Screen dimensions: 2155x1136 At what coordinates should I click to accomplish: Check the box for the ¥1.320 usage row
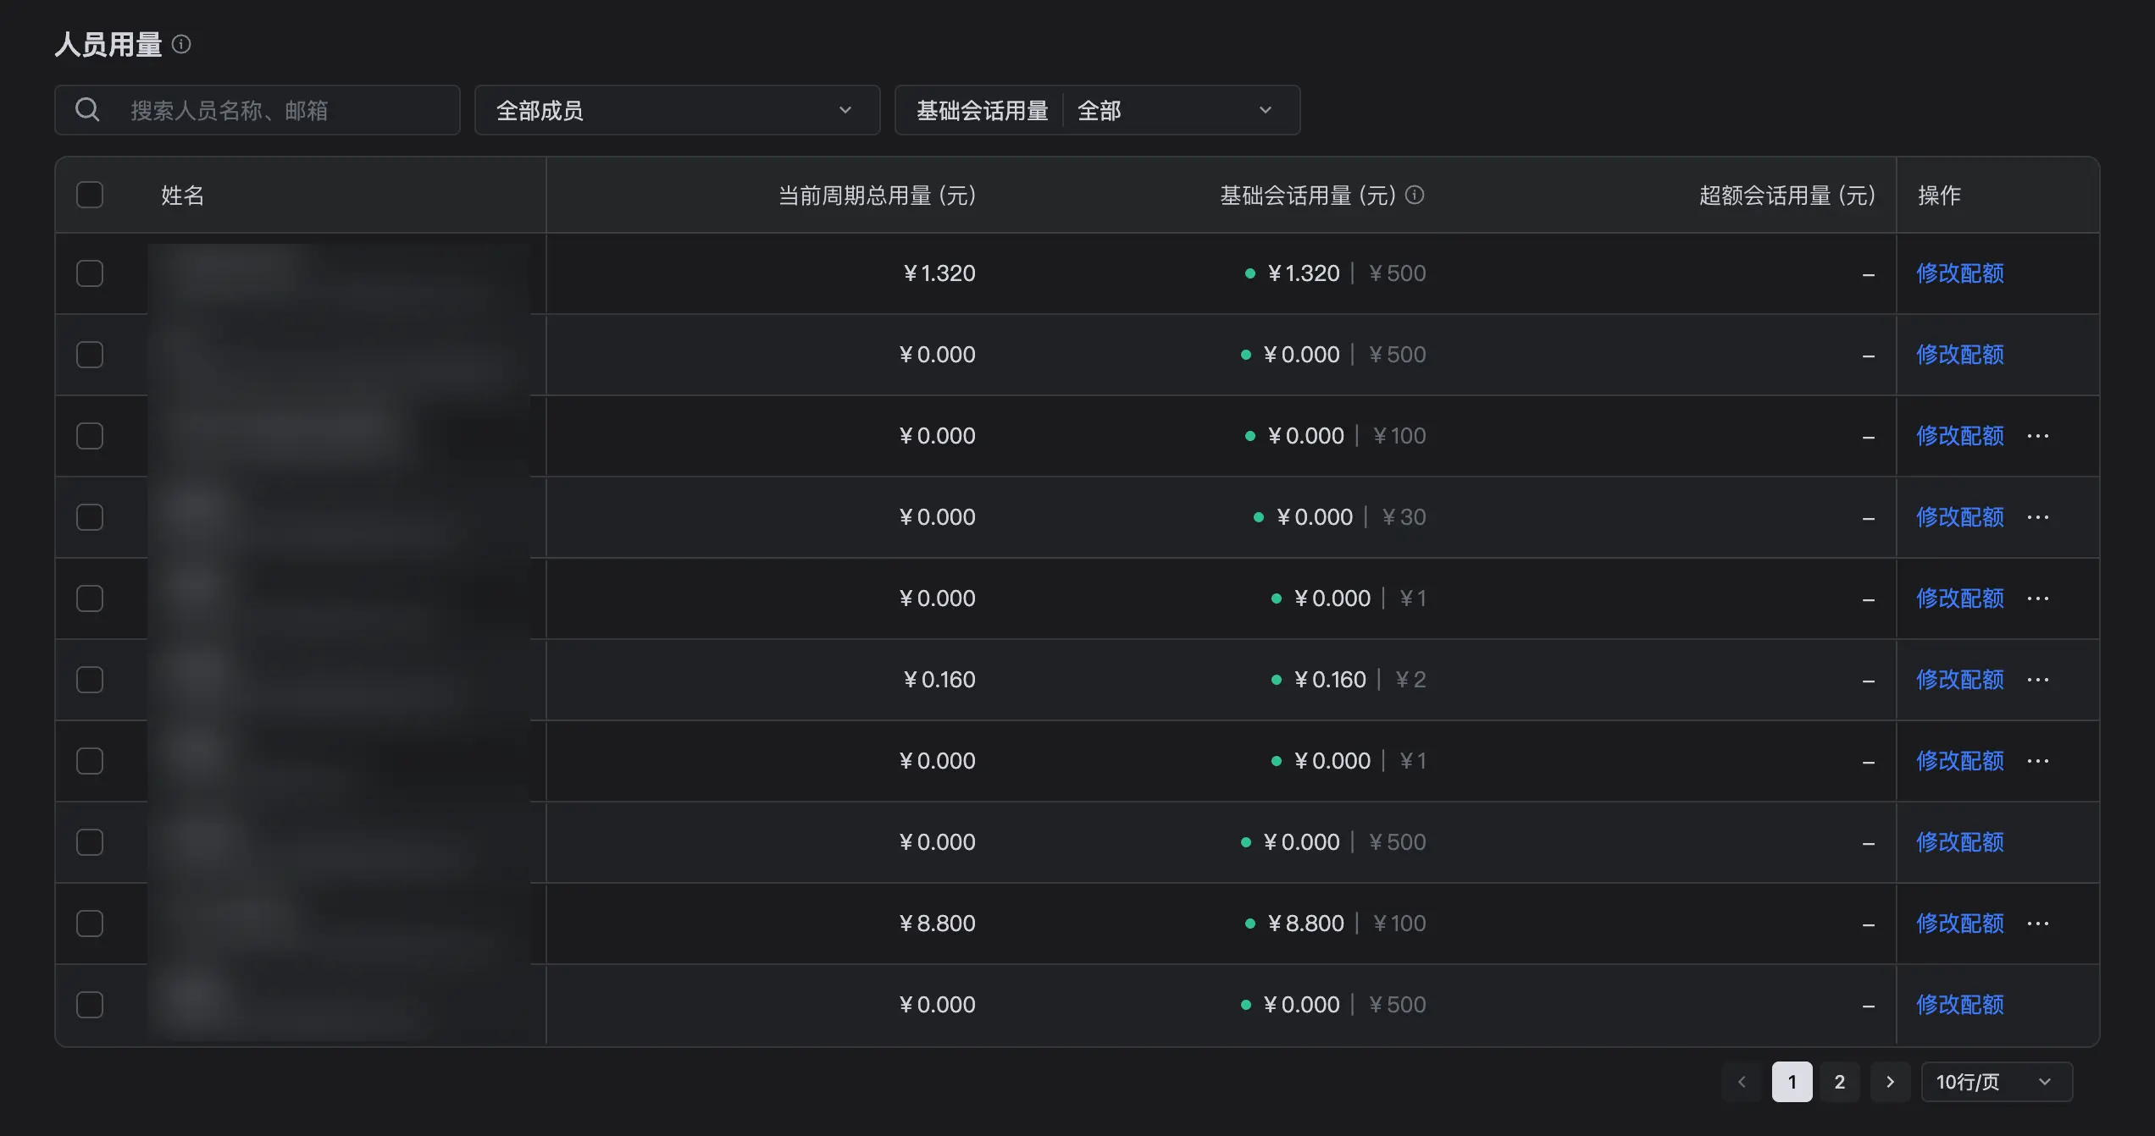90,273
